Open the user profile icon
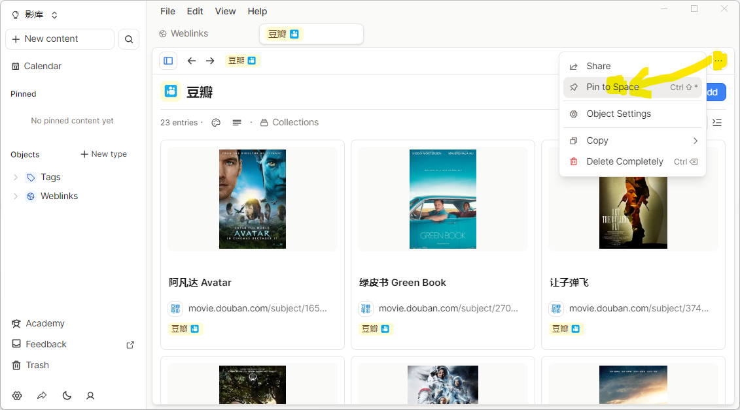 (91, 396)
